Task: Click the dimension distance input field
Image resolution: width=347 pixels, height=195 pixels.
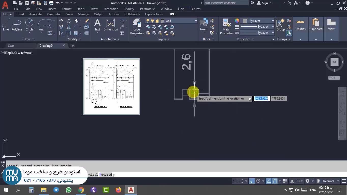Action: 261,99
